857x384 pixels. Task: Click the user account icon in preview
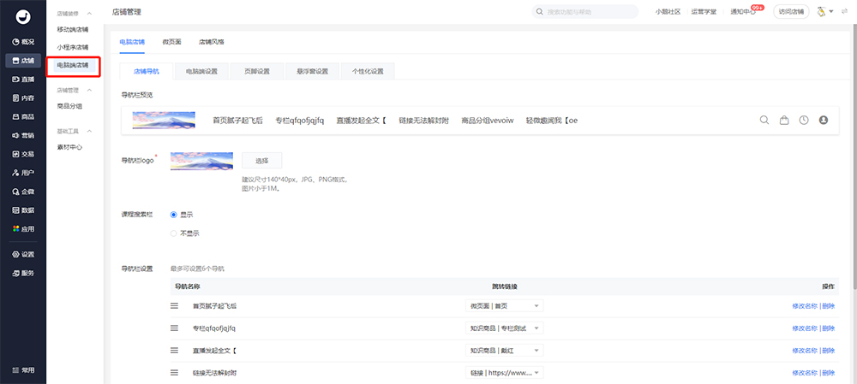click(x=824, y=121)
